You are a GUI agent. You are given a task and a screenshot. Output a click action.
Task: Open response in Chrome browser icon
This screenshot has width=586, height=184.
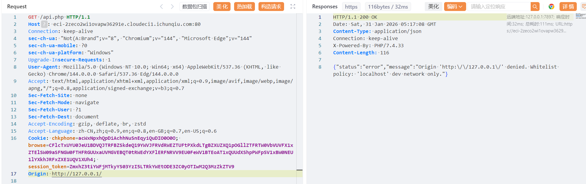pos(551,7)
